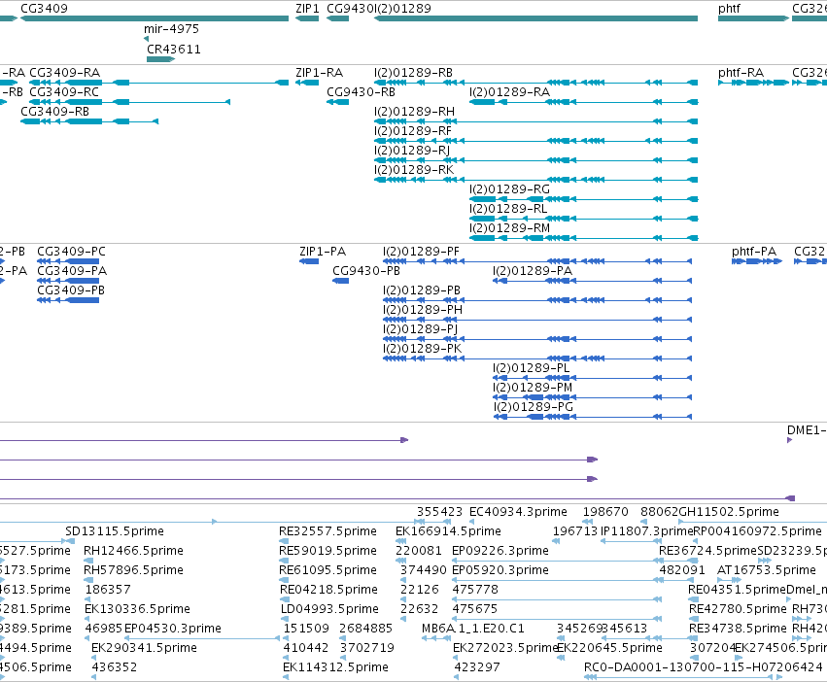
Task: Select the CG3409 gene label
Action: (x=44, y=9)
